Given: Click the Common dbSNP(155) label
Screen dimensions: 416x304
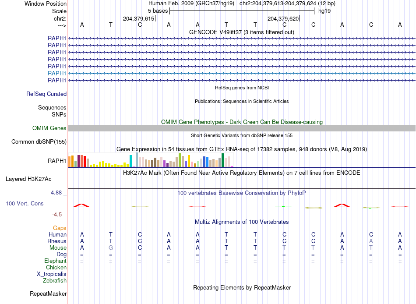Looking at the screenshot, I should click(x=39, y=142).
